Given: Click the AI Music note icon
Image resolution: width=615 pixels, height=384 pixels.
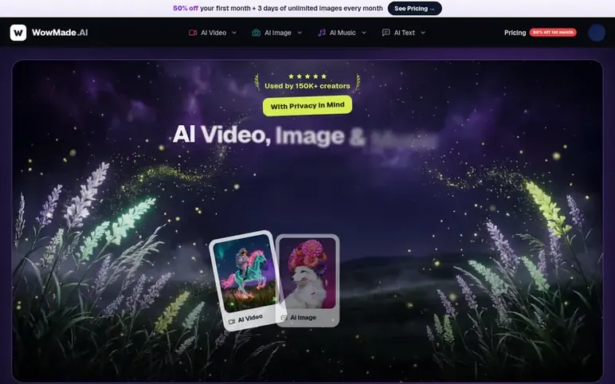Looking at the screenshot, I should coord(322,33).
